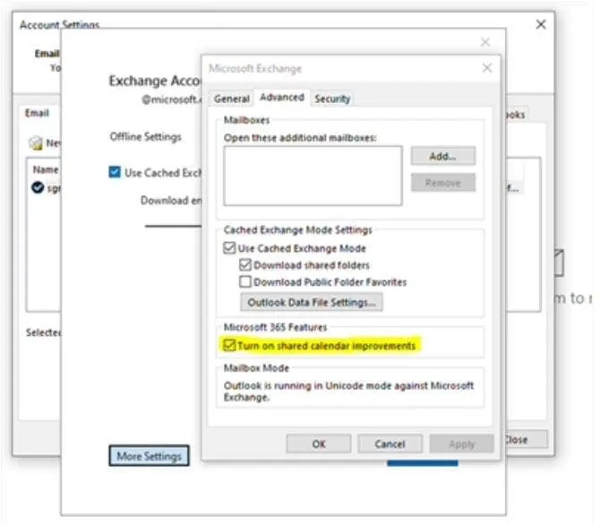This screenshot has height=525, width=600.
Task: Select the Email tab in Account Settings
Action: pos(37,113)
